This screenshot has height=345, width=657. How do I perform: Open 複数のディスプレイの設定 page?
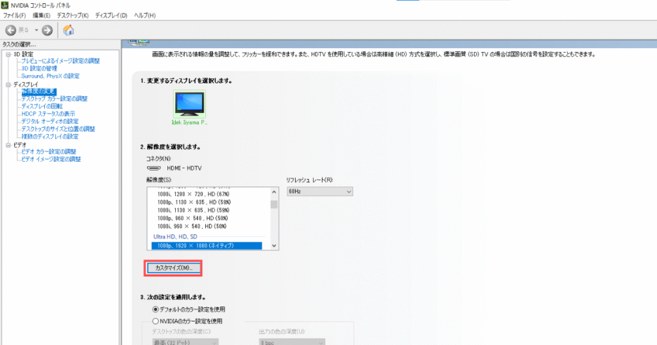coord(50,137)
